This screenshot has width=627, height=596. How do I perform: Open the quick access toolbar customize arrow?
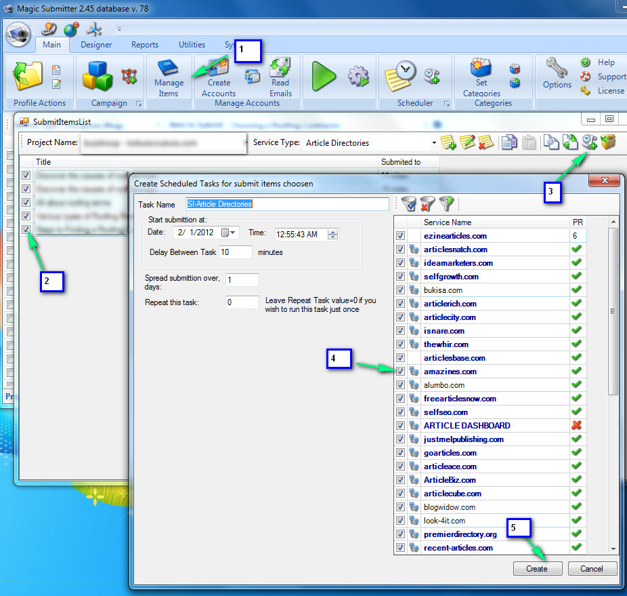click(119, 29)
